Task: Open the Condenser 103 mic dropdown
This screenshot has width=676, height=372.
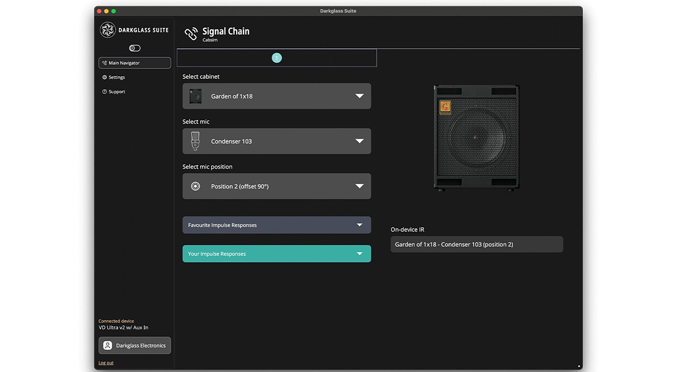Action: tap(277, 141)
